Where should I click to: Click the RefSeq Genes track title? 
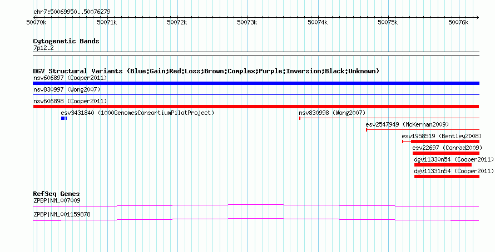click(57, 194)
